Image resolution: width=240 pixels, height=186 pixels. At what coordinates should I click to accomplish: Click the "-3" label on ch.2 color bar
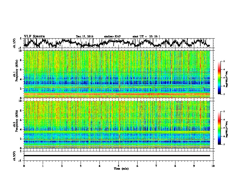click(x=223, y=112)
